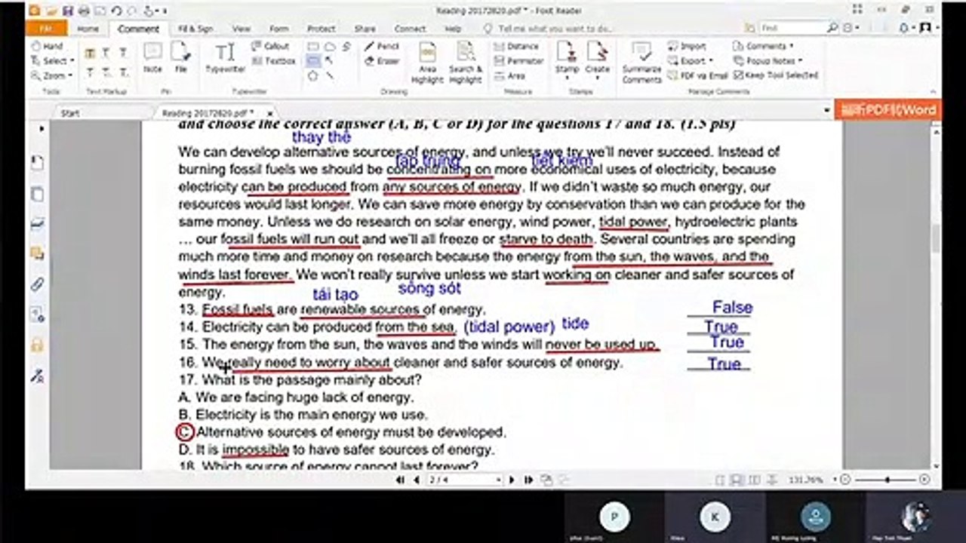
Task: Expand the Export comments dropdown
Action: [x=709, y=61]
